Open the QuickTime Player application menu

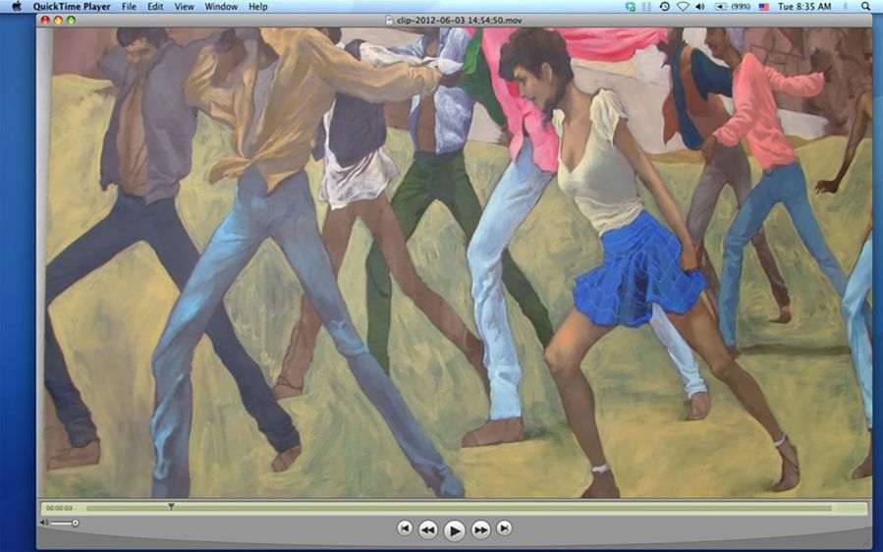coord(70,7)
